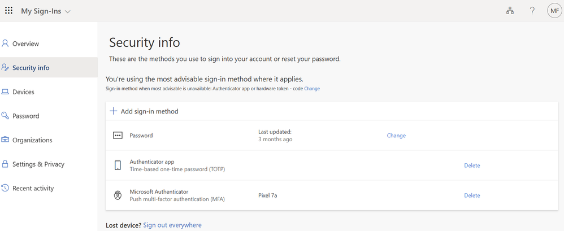Open Devices in the sidebar
Viewport: 564px width, 231px height.
23,92
